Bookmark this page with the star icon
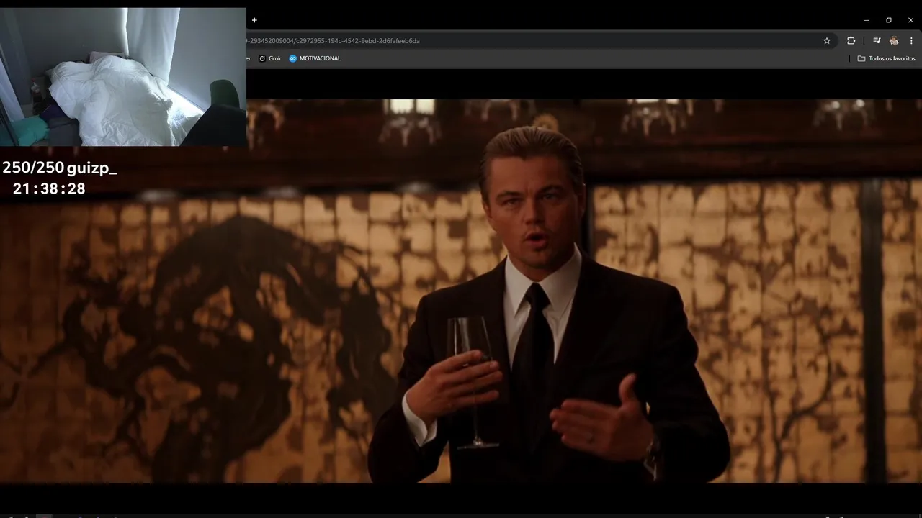The height and width of the screenshot is (518, 922). pyautogui.click(x=827, y=41)
